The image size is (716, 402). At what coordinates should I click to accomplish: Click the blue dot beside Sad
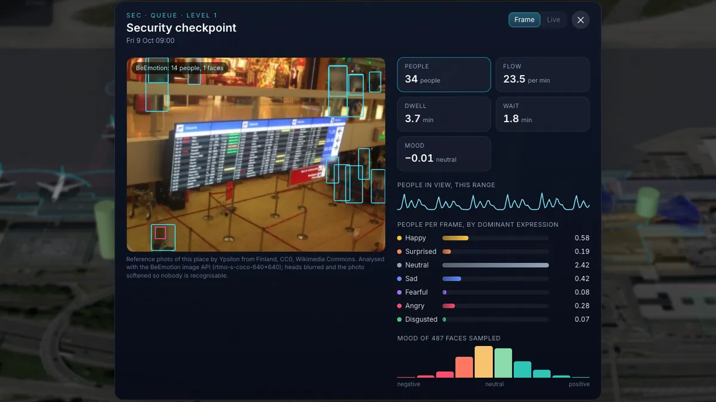coord(399,279)
